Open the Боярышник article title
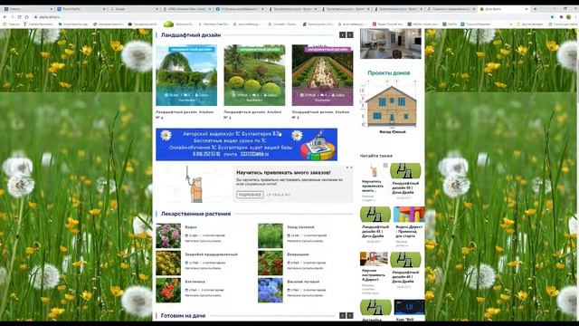Viewport: 579px width, 326px height. 298,254
